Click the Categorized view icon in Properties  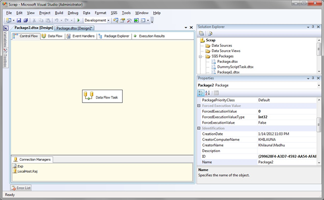click(201, 93)
